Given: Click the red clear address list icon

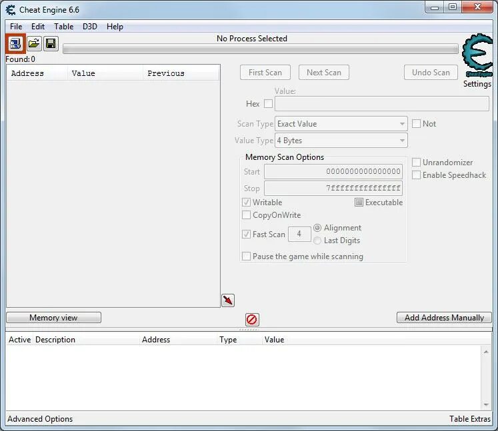Looking at the screenshot, I should point(252,319).
